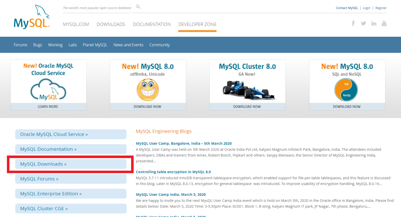The width and height of the screenshot is (401, 217).
Task: Open Forums in blue menu bar
Action: pyautogui.click(x=21, y=45)
